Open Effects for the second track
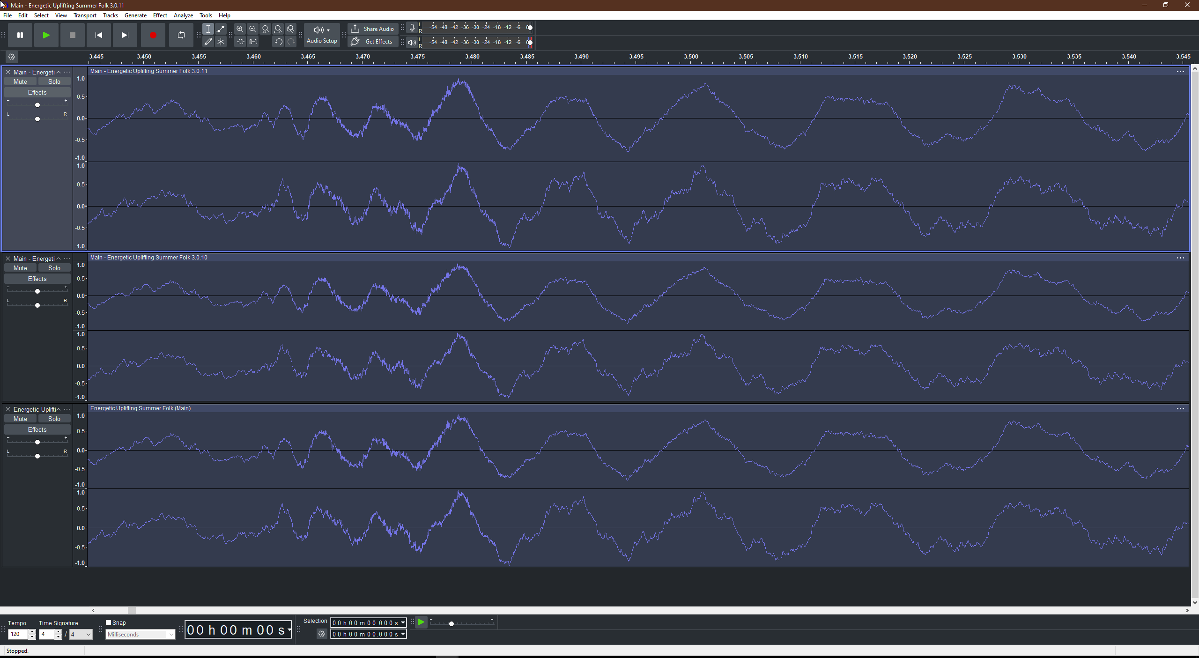This screenshot has height=658, width=1199. point(37,279)
